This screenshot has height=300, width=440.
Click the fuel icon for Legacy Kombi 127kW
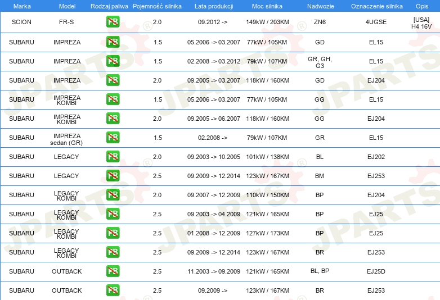[113, 233]
